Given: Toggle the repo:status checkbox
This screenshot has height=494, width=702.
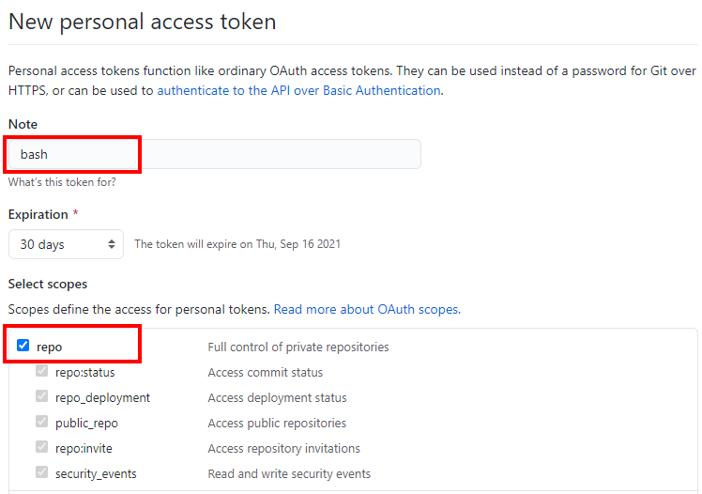Looking at the screenshot, I should coord(41,371).
